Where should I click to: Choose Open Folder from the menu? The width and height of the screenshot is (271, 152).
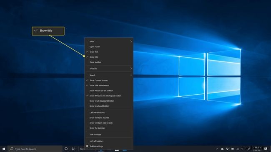pyautogui.click(x=109, y=47)
